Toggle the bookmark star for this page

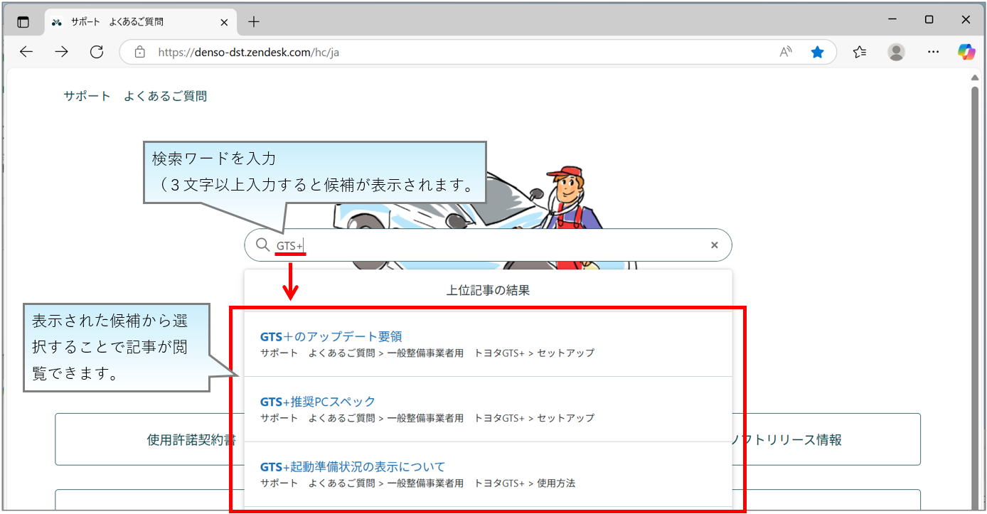[x=818, y=51]
